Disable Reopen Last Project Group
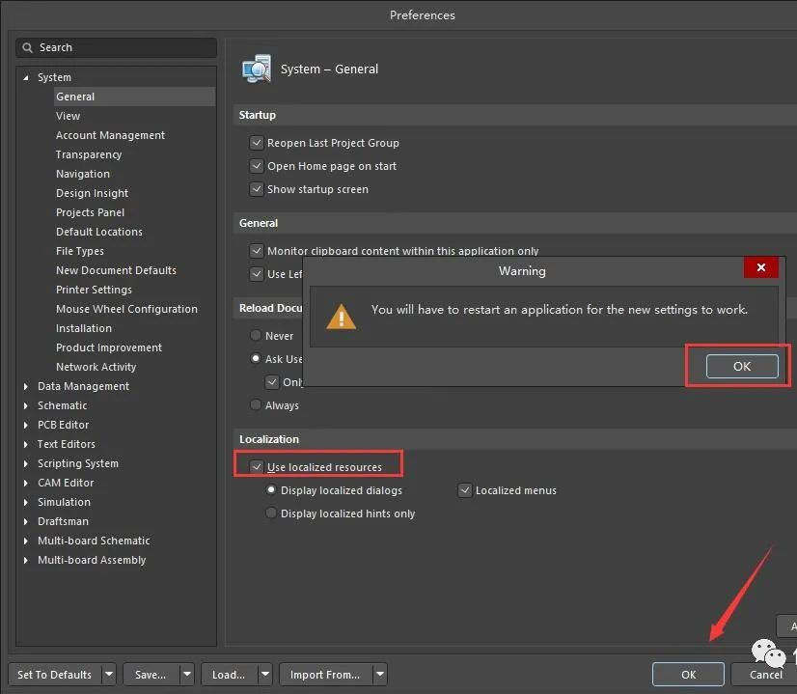 pos(257,143)
